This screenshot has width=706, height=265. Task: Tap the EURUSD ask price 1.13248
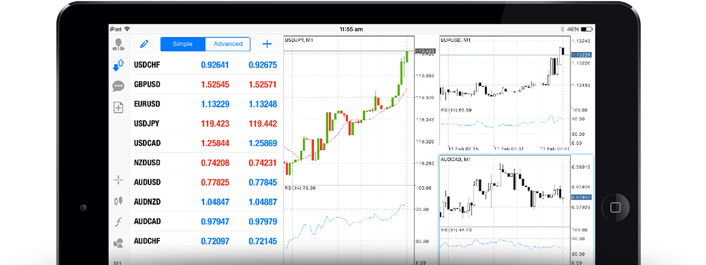(x=263, y=104)
